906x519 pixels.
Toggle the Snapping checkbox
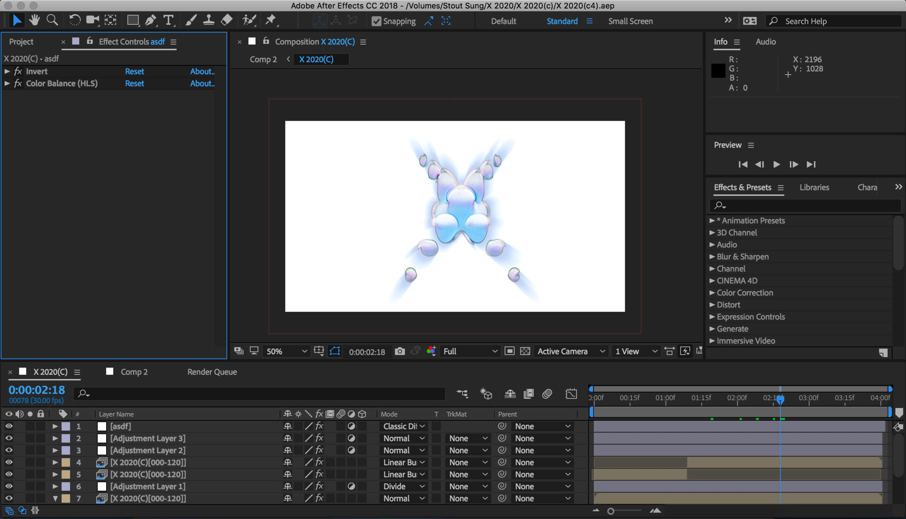[x=376, y=21]
